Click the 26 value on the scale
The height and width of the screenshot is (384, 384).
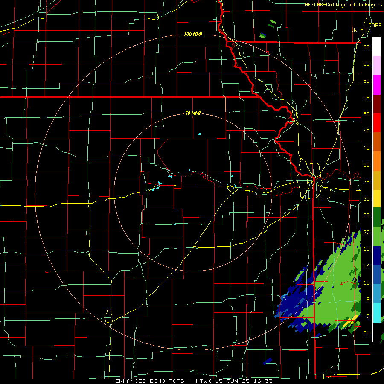(x=367, y=215)
